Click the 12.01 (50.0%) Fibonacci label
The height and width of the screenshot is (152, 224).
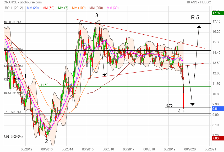tap(13, 79)
